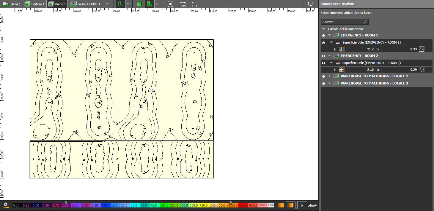Hide WAREHOUSE TO MACHINING - LOCALE 1 via eye
Screen dimensions: 434x211
pos(323,76)
